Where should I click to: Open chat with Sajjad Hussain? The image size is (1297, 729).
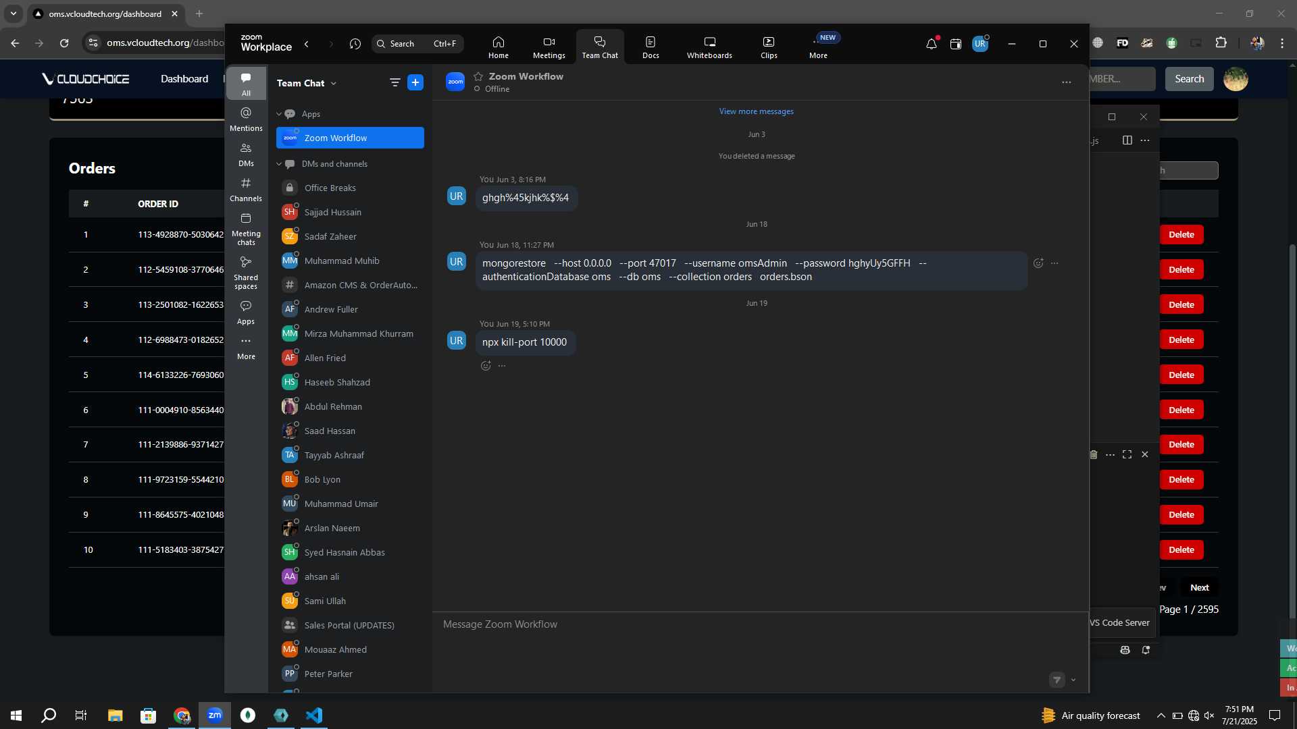point(350,212)
